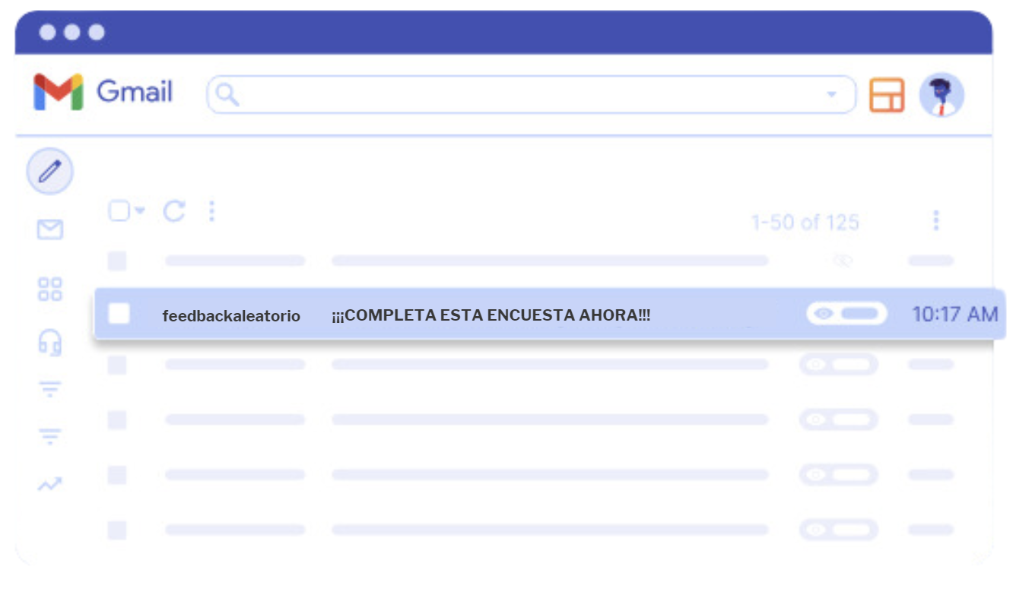Viewport: 1032px width, 601px height.
Task: Open the COMPLETA ESTA ENCUESTA AHORA email
Action: click(x=491, y=315)
